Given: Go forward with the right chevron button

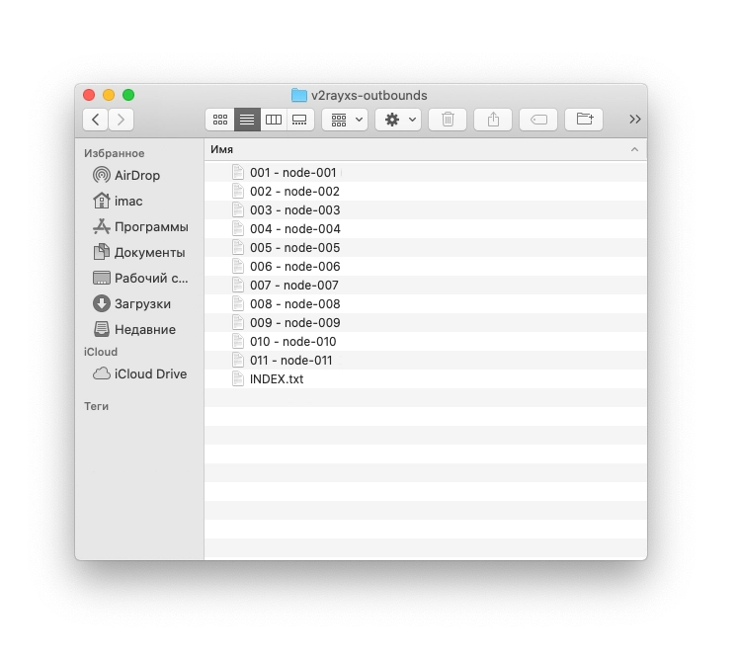Looking at the screenshot, I should point(121,120).
